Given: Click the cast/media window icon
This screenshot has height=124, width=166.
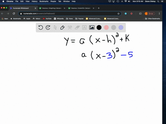Looking at the screenshot, I should pos(140,13).
